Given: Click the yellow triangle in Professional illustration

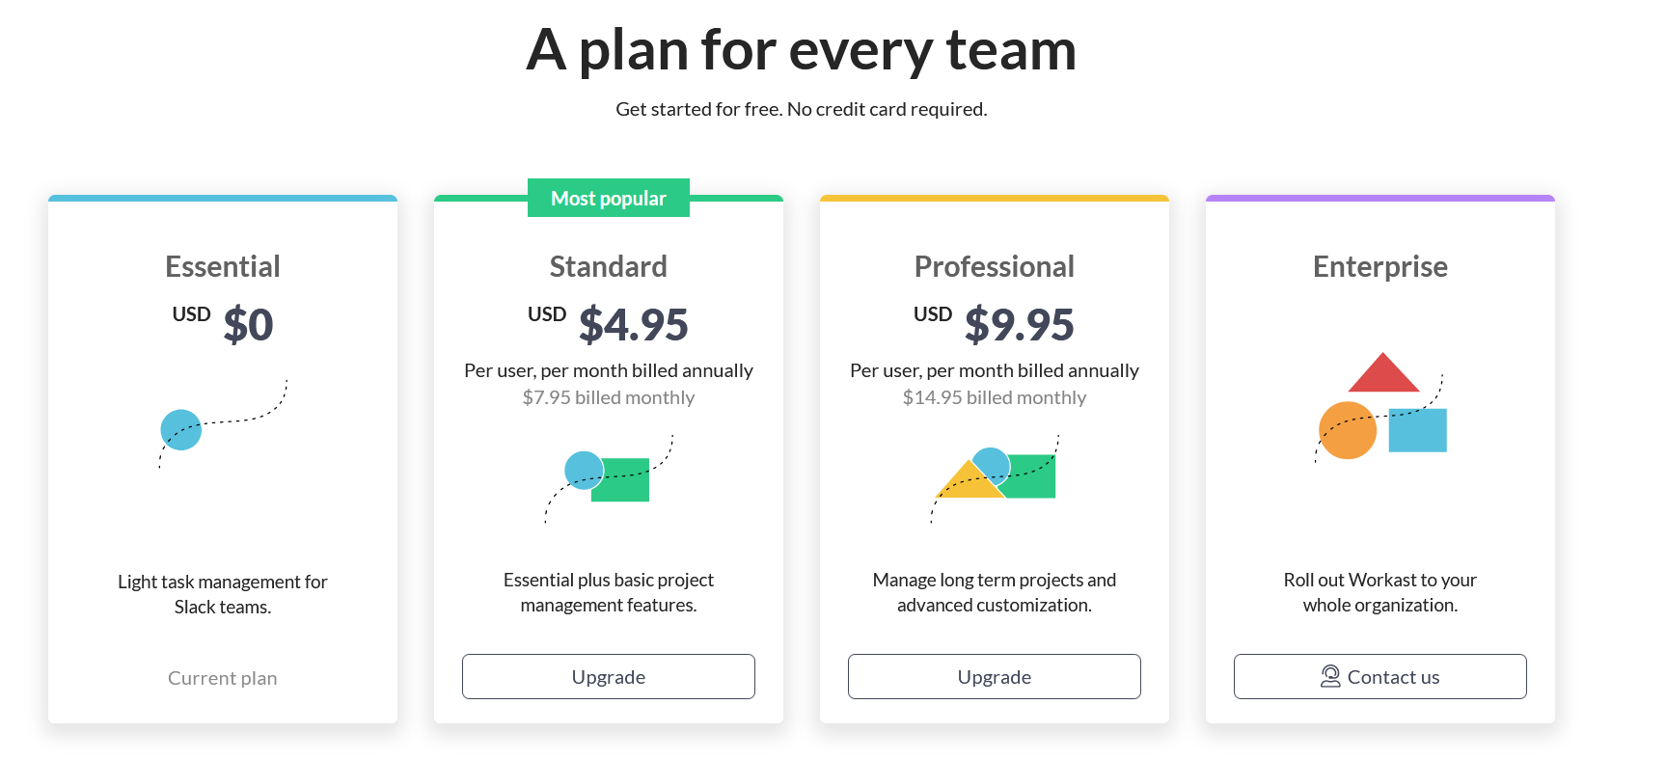Looking at the screenshot, I should 968,482.
